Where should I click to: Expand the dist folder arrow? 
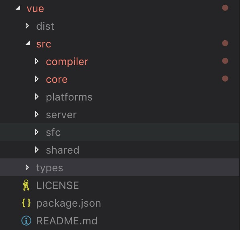(x=27, y=26)
